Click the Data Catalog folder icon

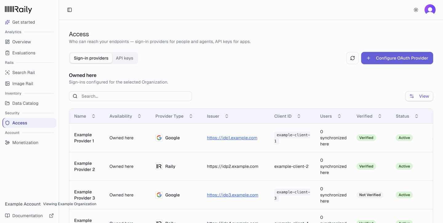pyautogui.click(x=7, y=103)
